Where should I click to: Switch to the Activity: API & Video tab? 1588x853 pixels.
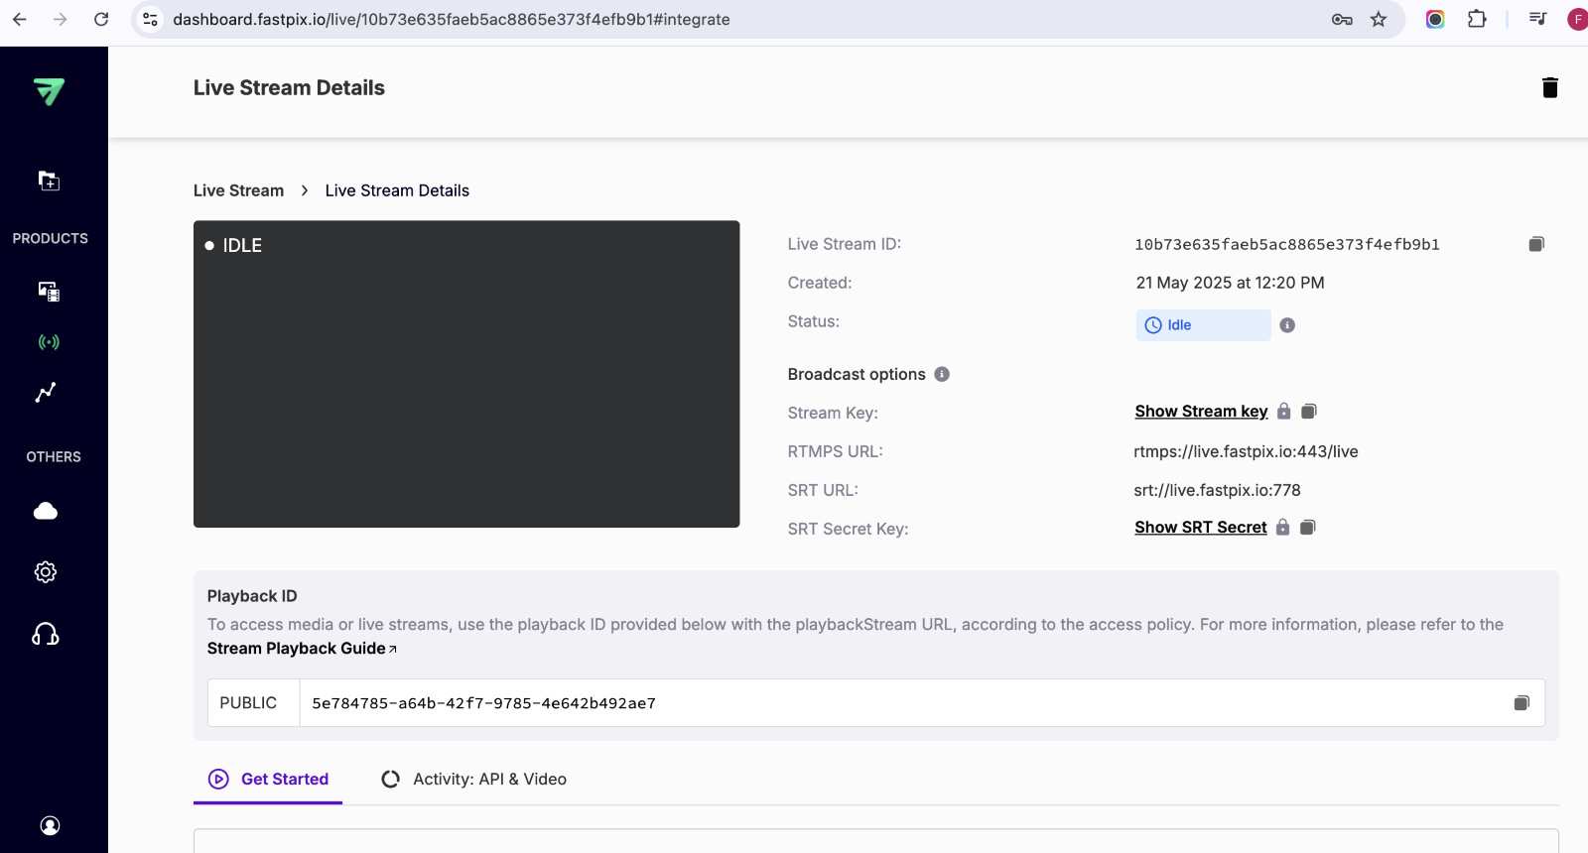[x=473, y=780]
